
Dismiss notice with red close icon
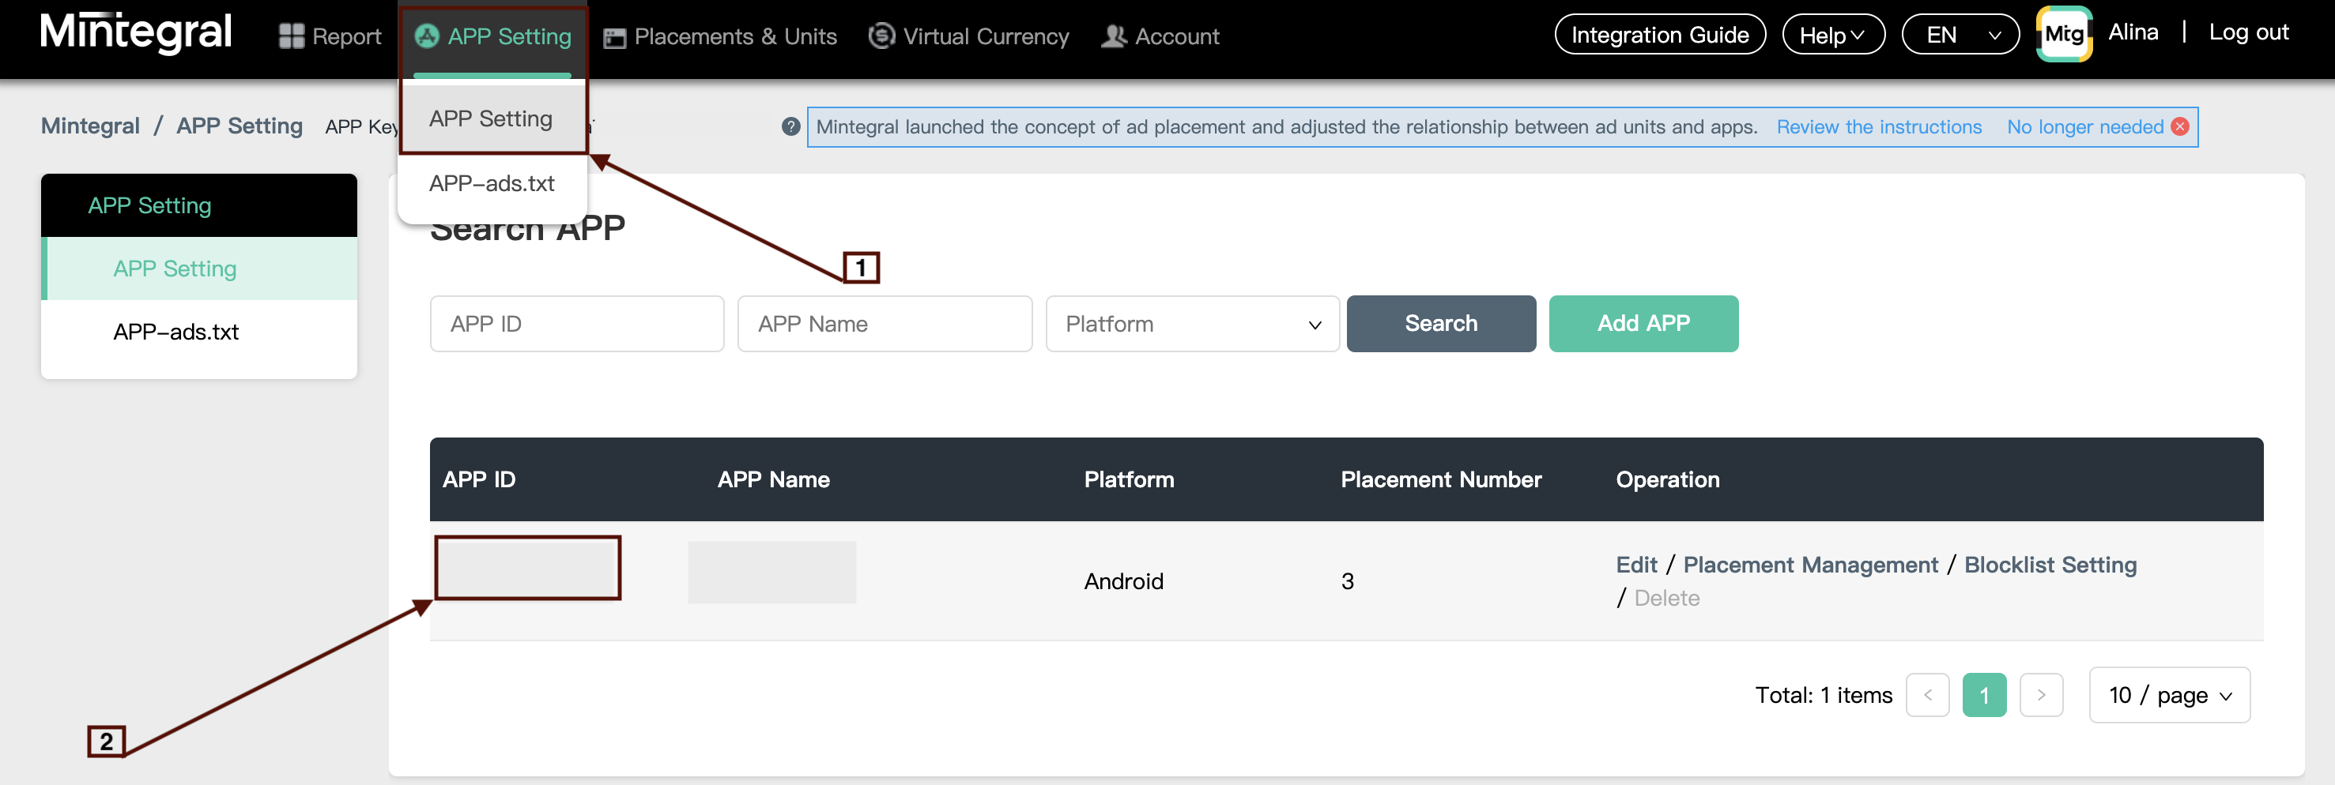[2180, 127]
